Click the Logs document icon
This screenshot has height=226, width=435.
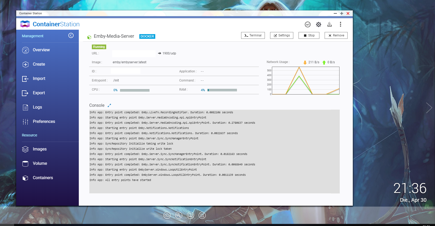click(x=26, y=107)
